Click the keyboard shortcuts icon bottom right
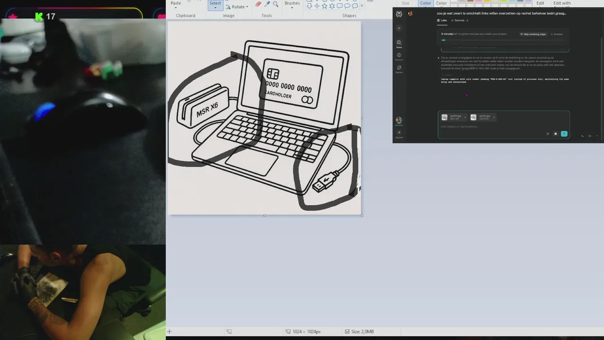 (x=589, y=136)
